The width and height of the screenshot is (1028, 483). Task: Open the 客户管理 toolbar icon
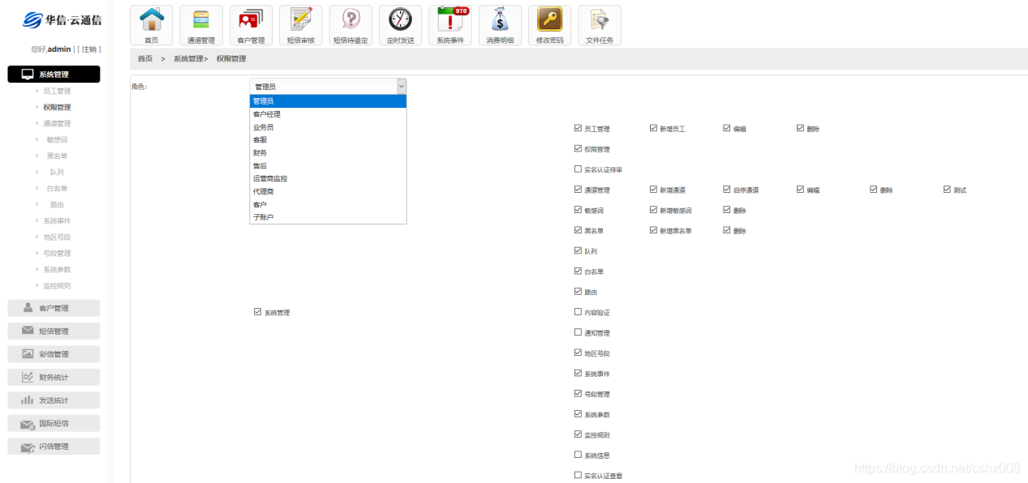coord(251,25)
